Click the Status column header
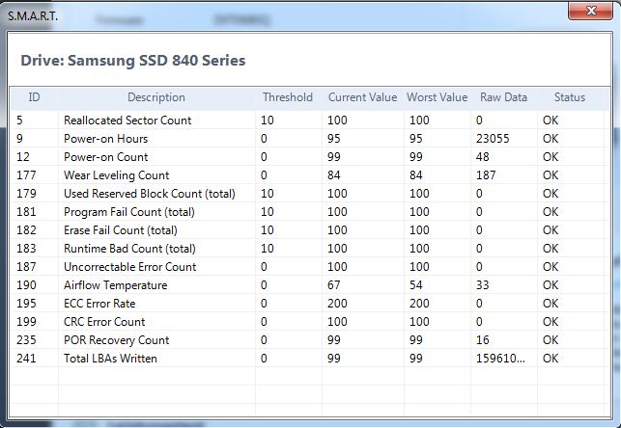621x428 pixels. 570,97
